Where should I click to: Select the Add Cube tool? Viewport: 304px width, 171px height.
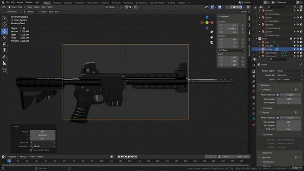[x=4, y=70]
